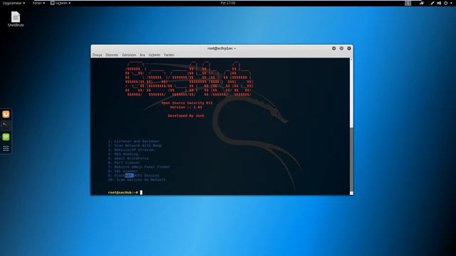Open the volume speaker icon in top bar
The height and width of the screenshot is (256, 456).
pyautogui.click(x=439, y=3)
